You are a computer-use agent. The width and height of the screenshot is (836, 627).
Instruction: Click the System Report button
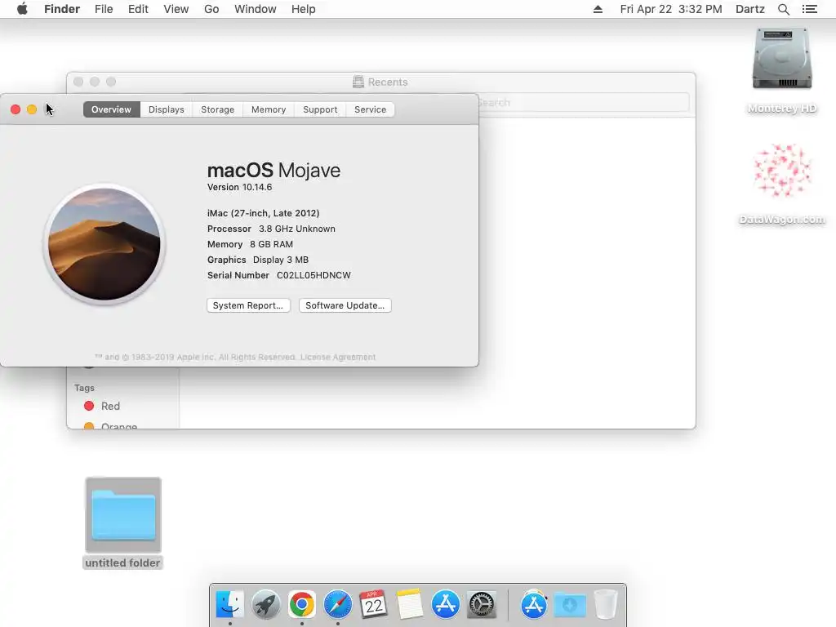[x=248, y=305]
